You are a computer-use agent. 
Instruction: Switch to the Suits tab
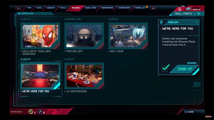tap(39, 8)
